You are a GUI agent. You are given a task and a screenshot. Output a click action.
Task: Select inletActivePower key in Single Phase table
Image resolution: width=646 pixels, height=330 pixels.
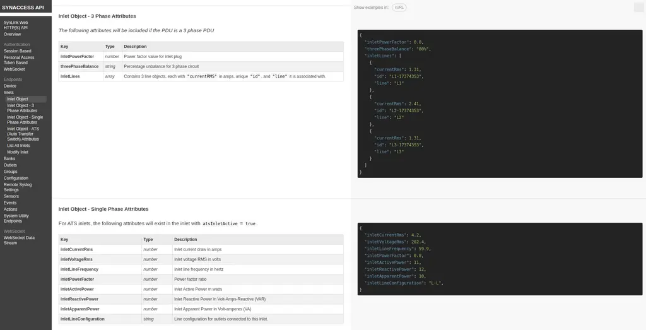click(x=77, y=289)
